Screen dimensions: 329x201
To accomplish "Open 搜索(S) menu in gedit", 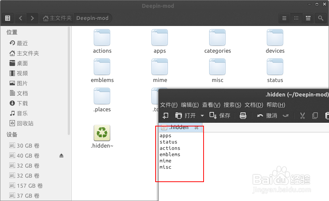I will (233, 105).
